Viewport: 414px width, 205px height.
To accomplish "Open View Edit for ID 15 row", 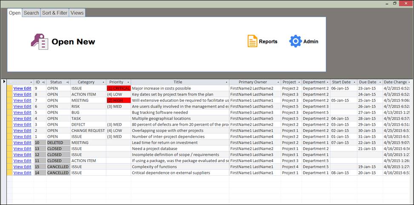I will click(22, 167).
